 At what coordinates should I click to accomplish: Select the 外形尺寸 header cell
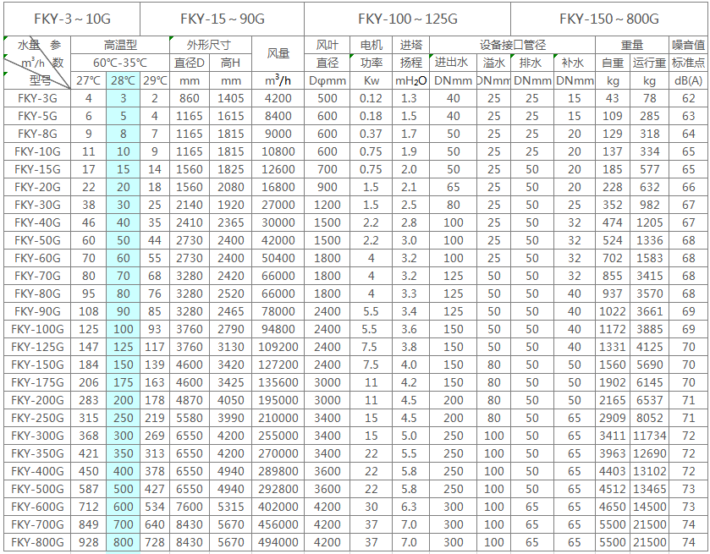[210, 45]
